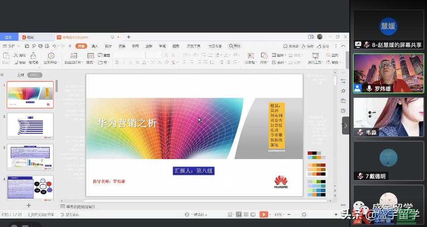Start slideshow from current page icon

click(51, 55)
